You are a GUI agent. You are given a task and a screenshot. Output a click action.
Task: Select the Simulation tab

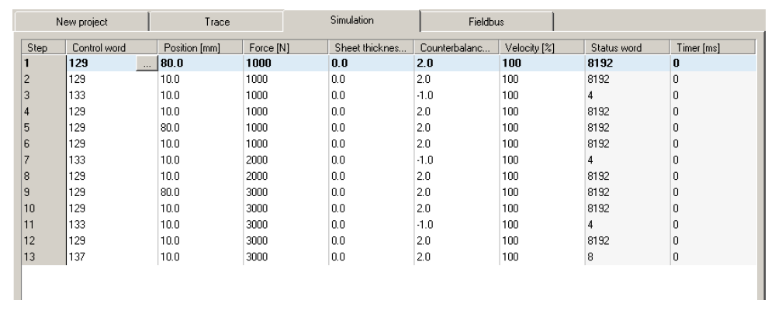(x=352, y=20)
